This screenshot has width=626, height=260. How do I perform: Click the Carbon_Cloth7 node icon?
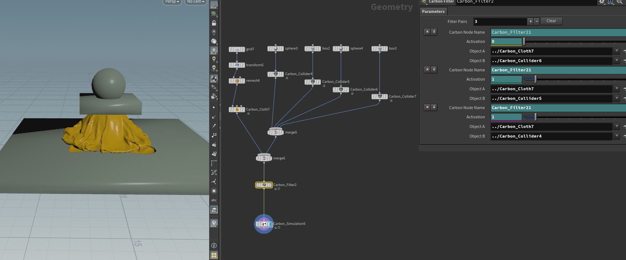(x=237, y=109)
